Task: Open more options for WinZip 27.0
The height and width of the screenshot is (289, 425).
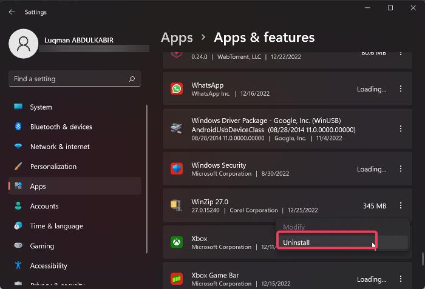Action: [401, 205]
